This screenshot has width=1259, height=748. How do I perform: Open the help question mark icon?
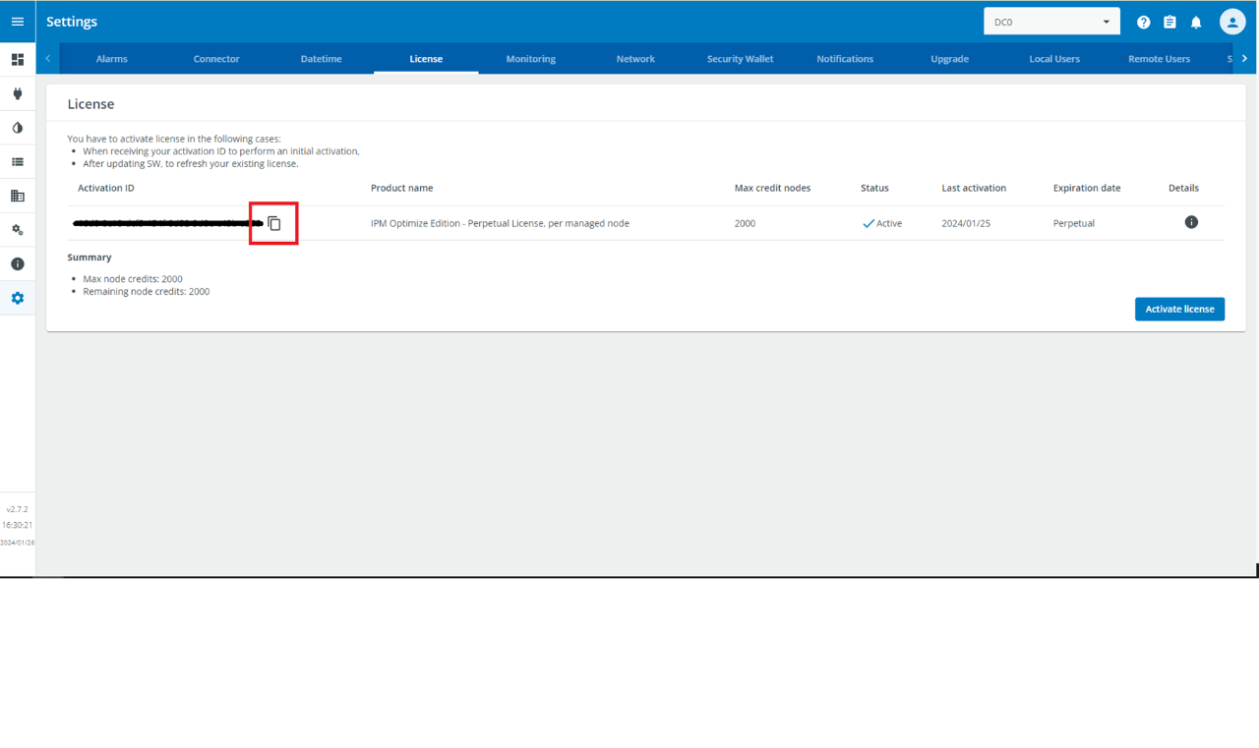1143,21
